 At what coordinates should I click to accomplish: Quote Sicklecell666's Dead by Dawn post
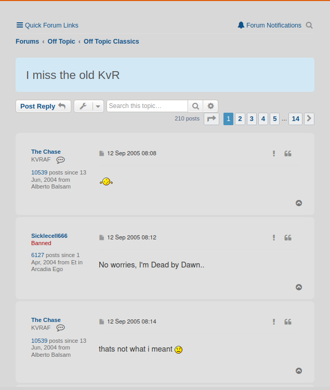pyautogui.click(x=288, y=237)
